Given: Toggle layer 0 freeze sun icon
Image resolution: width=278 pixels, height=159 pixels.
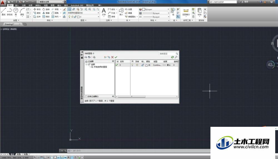Looking at the screenshot, I should (x=137, y=65).
